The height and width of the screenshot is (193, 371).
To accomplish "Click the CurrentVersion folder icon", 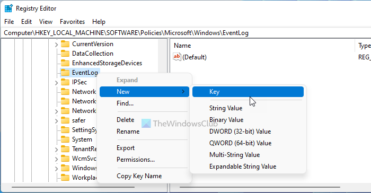I will pos(65,44).
